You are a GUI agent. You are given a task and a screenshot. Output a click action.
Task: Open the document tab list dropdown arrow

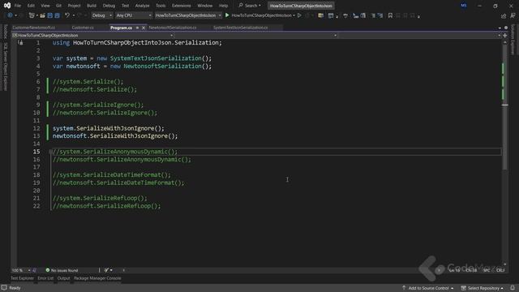coord(500,28)
